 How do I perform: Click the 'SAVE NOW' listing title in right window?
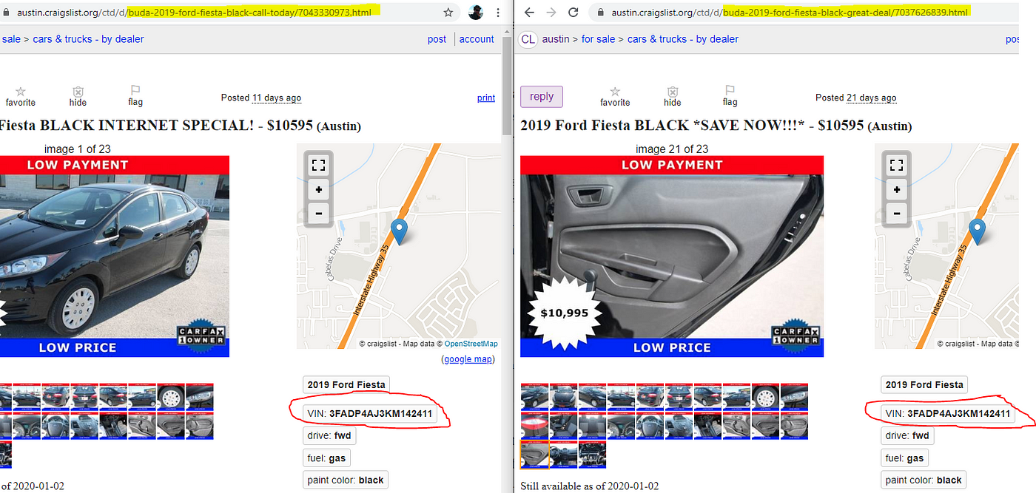716,125
